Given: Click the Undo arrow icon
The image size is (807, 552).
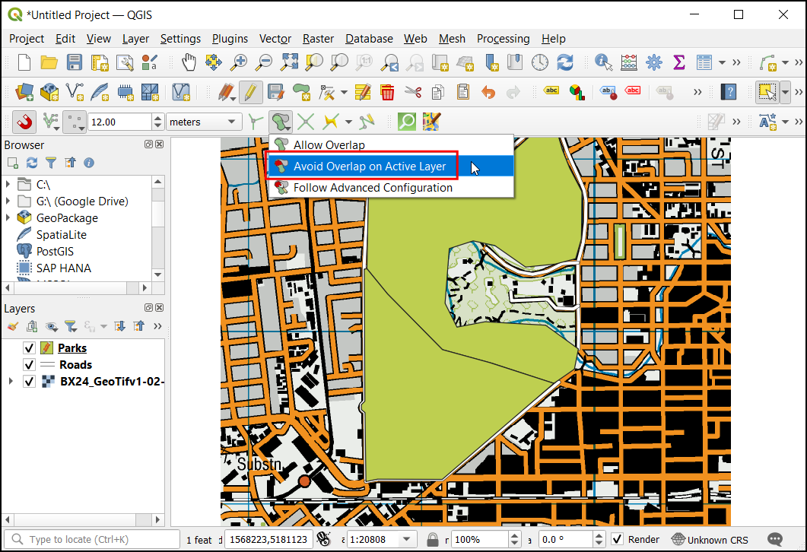Looking at the screenshot, I should click(x=488, y=93).
